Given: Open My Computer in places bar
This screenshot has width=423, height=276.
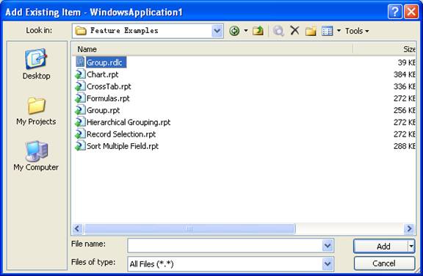Looking at the screenshot, I should (x=36, y=156).
